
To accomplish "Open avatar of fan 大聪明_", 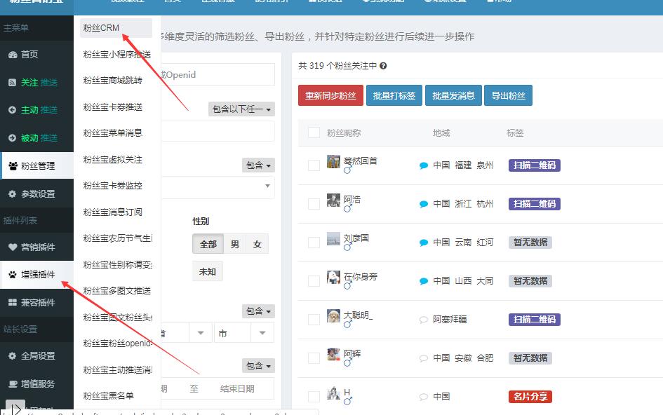I will click(x=334, y=315).
